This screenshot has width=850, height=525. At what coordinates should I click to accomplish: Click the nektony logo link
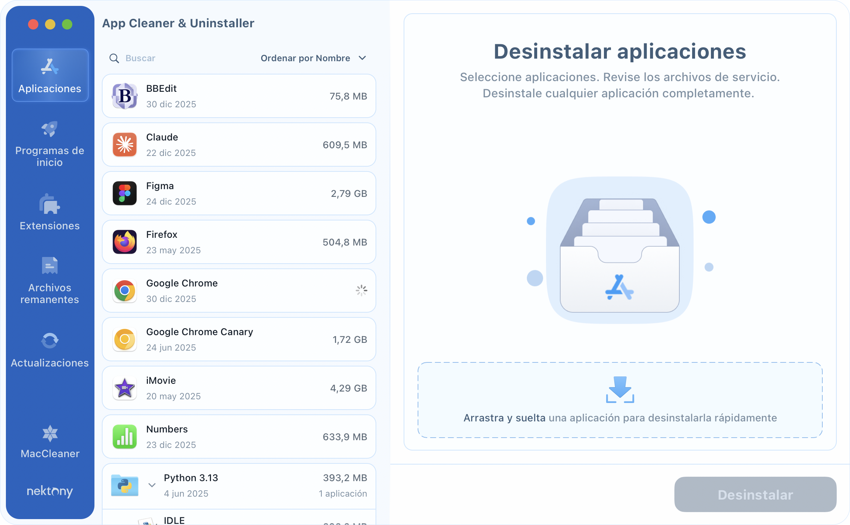pyautogui.click(x=50, y=491)
